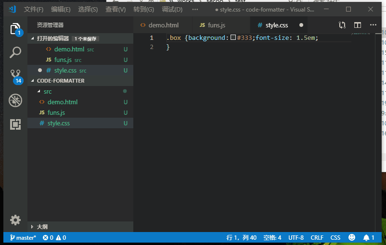Change indentation via 空格: 4
386x245 pixels.
point(272,238)
